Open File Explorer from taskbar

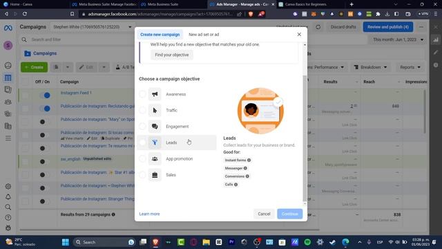click(206, 242)
